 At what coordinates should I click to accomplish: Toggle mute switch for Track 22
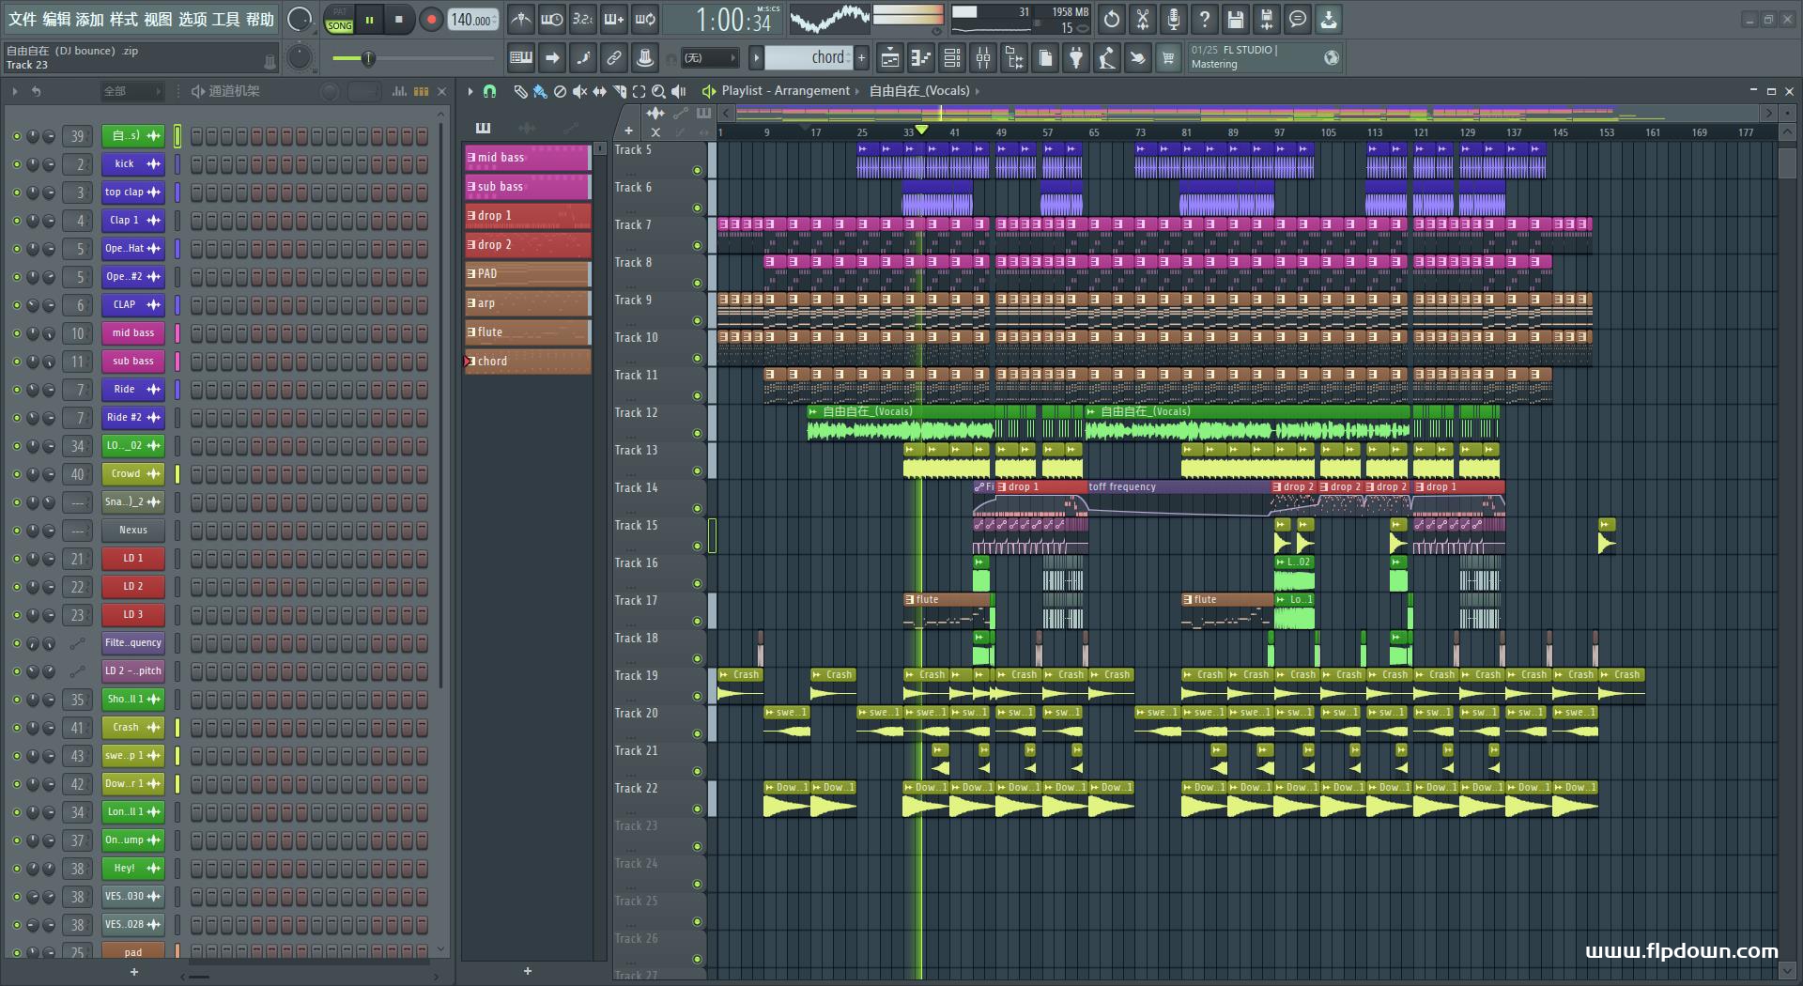[x=697, y=809]
